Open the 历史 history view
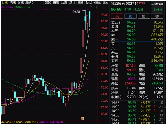 [x=64, y=2]
